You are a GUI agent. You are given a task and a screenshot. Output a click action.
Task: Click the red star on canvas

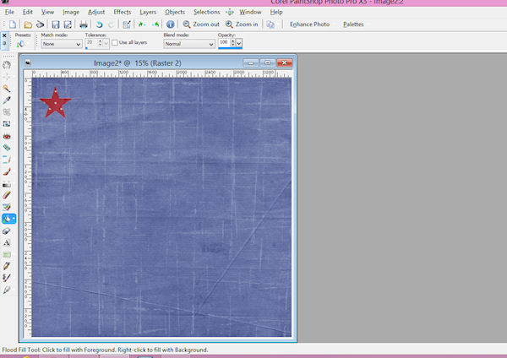tap(55, 103)
